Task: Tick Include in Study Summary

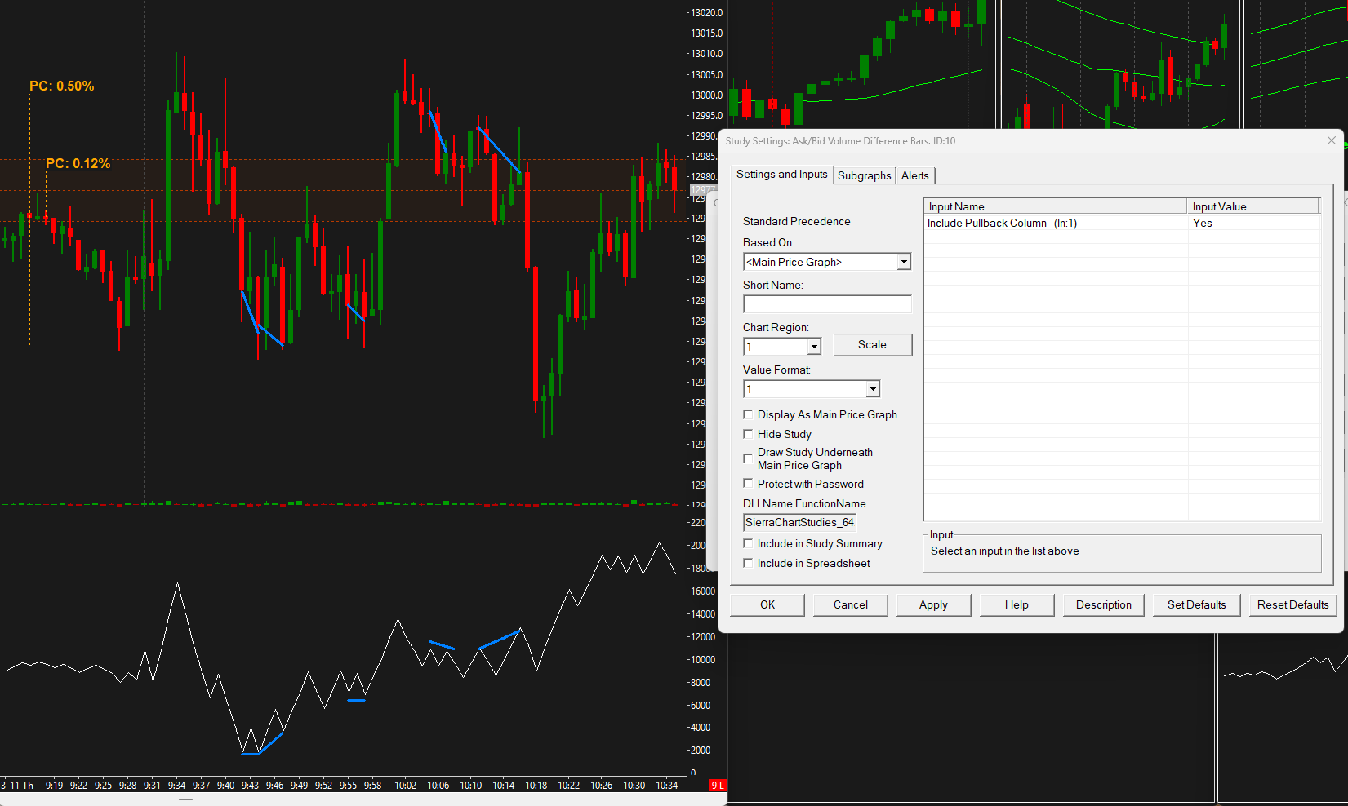Action: pyautogui.click(x=748, y=543)
